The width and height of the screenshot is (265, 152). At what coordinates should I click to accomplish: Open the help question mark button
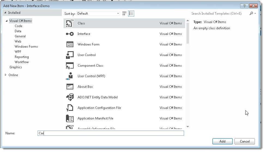tap(244, 6)
